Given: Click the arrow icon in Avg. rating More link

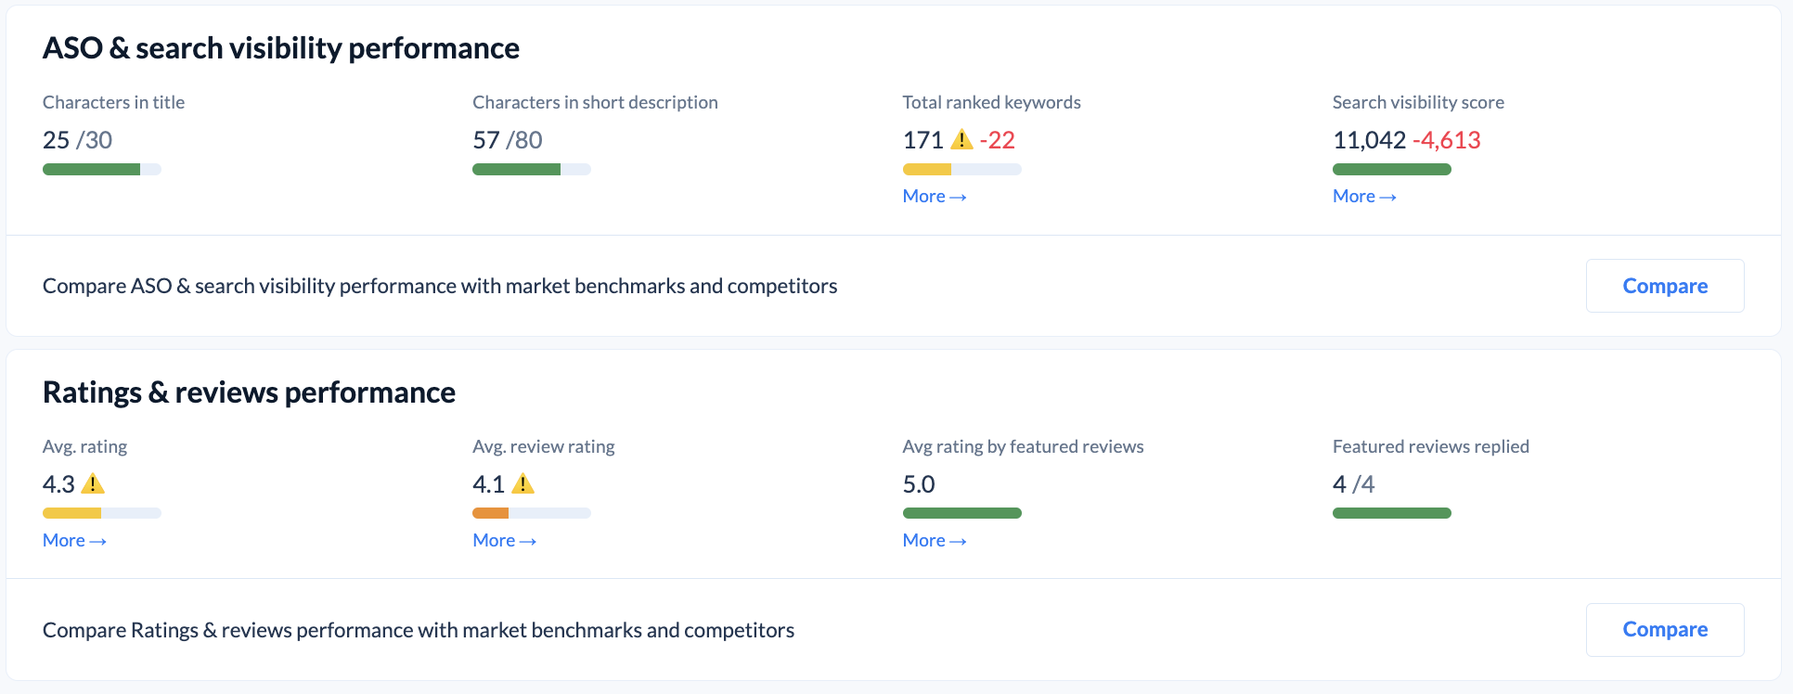Looking at the screenshot, I should [x=97, y=540].
